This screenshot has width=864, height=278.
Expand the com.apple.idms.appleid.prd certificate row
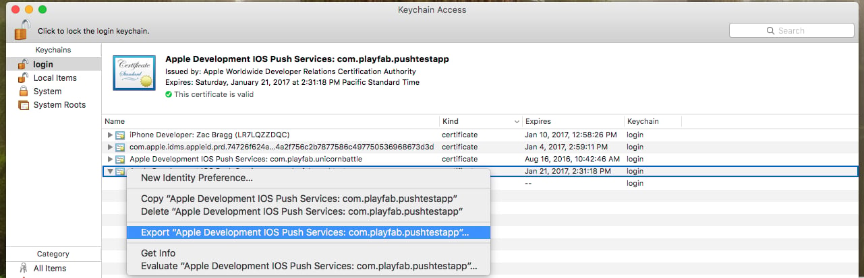coord(110,147)
